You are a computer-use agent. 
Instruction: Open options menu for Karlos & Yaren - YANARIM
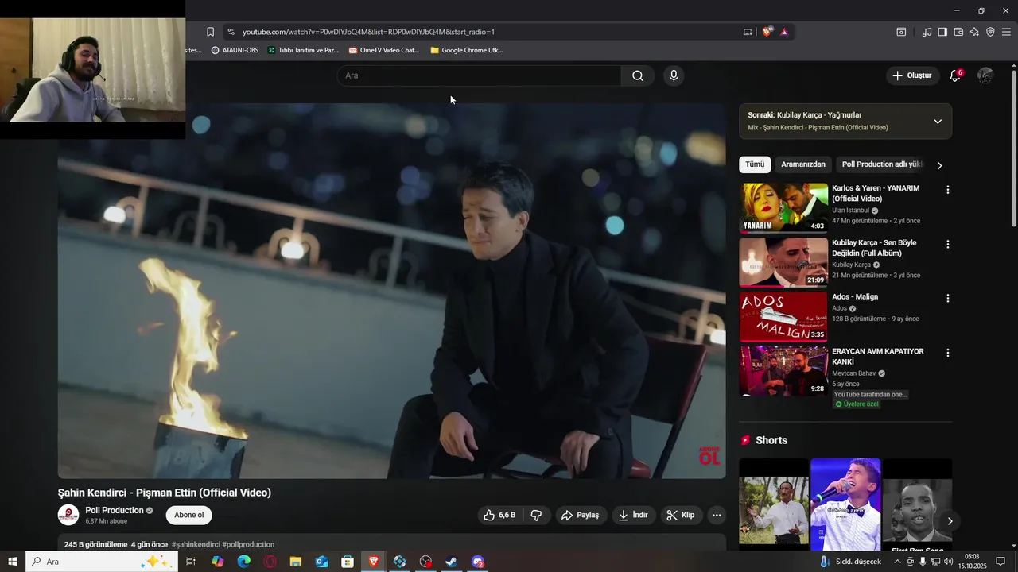coord(947,190)
